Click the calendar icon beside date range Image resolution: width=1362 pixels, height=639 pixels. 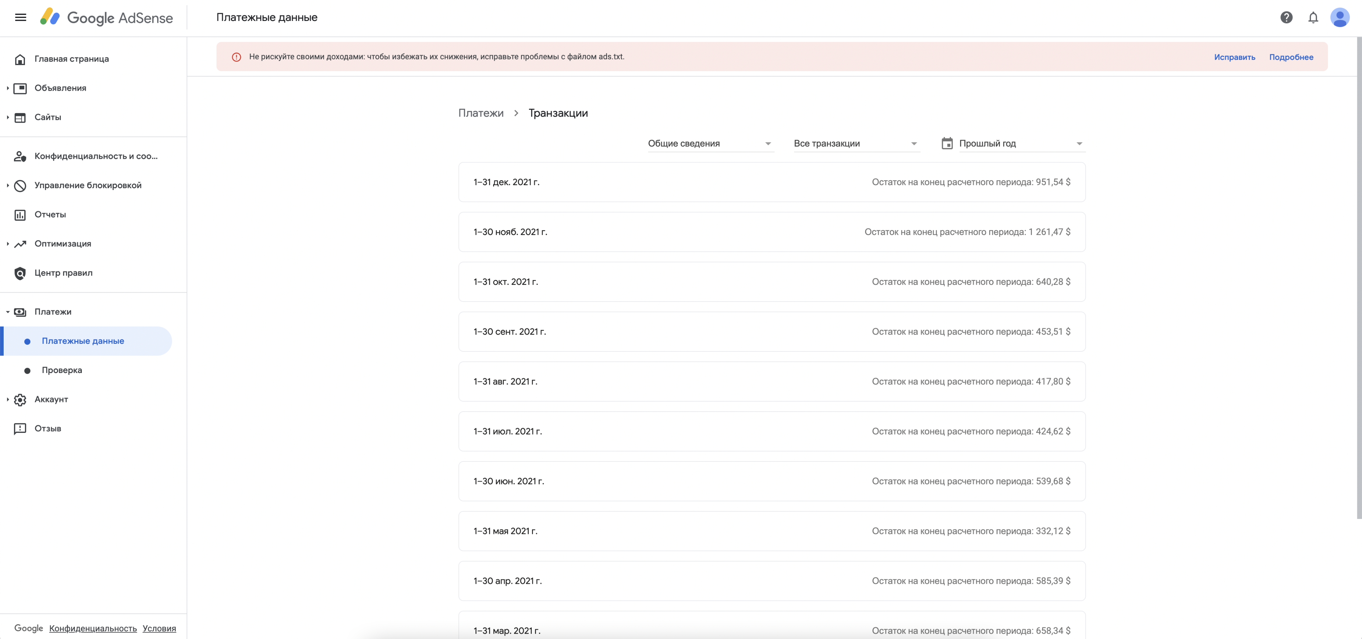947,143
